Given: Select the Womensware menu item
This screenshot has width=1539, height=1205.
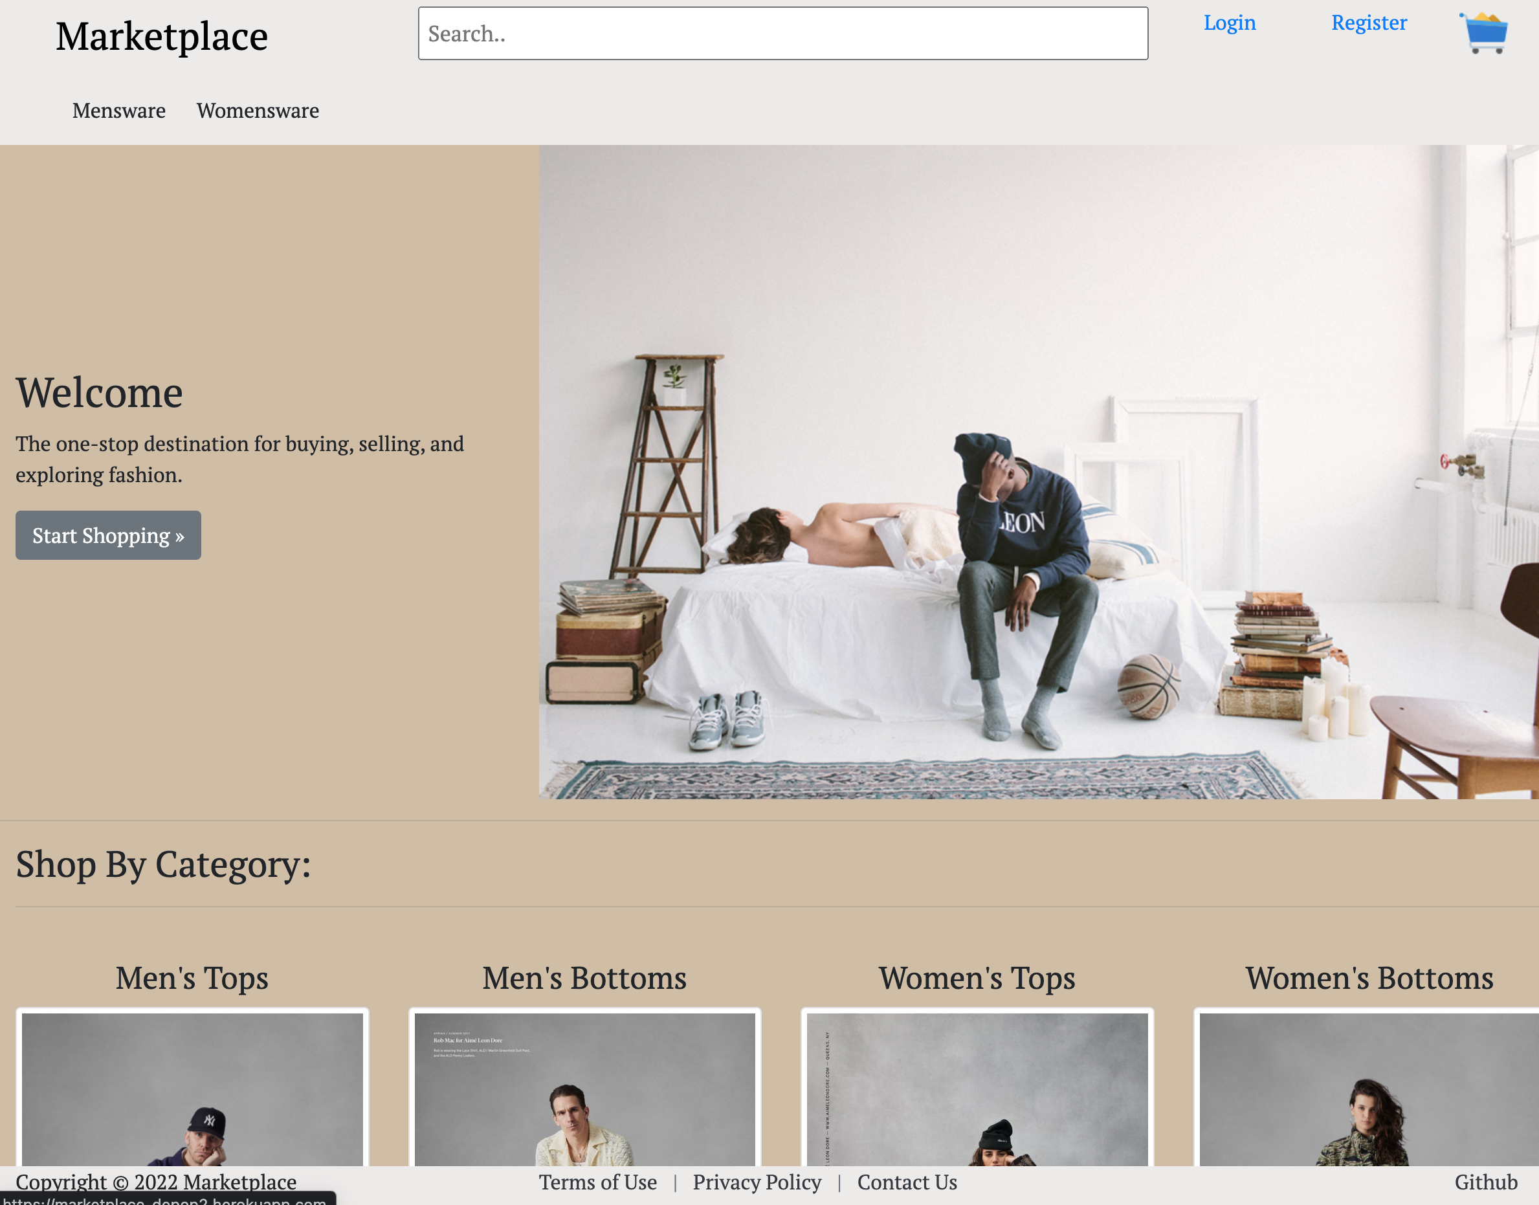Looking at the screenshot, I should click(258, 111).
